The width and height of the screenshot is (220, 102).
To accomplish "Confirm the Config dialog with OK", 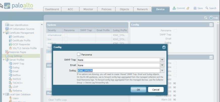I will tap(138, 90).
